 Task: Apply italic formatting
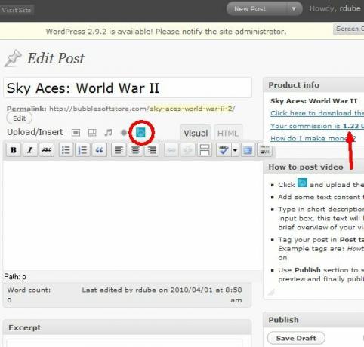[x=30, y=150]
